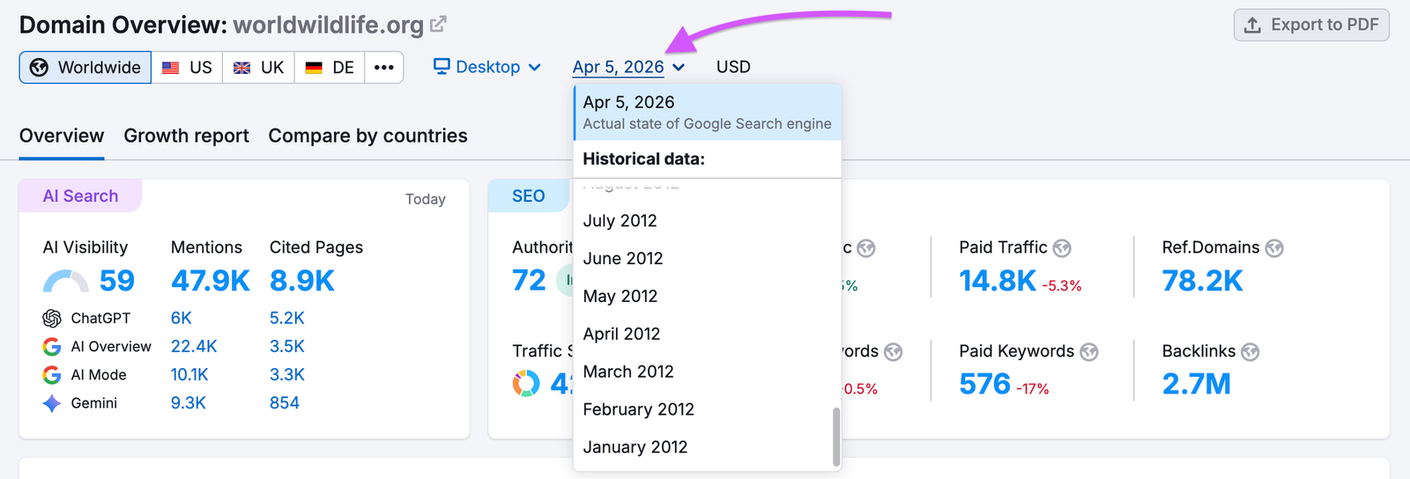Collapse the Apr 5, 2026 date dropdown
1410x479 pixels.
628,67
